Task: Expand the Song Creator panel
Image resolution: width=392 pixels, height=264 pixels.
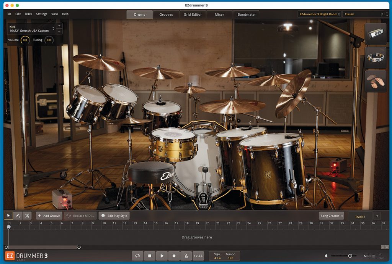Action: pyautogui.click(x=331, y=216)
